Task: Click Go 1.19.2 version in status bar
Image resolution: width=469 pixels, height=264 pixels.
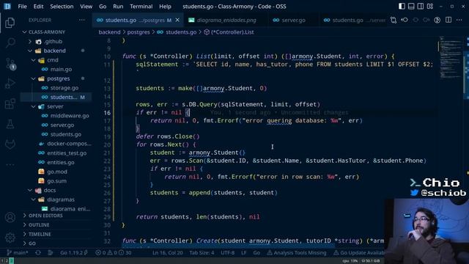Action: (x=74, y=252)
